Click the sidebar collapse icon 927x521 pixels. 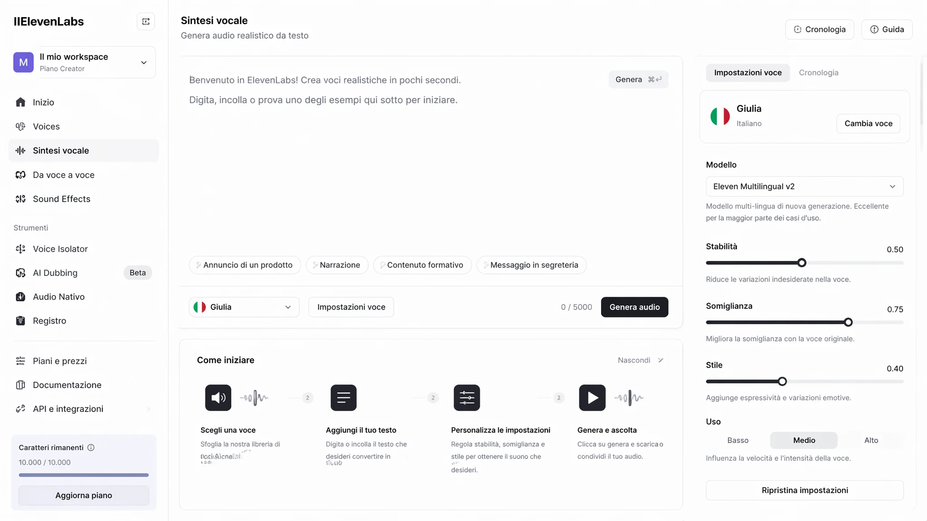coord(146,21)
